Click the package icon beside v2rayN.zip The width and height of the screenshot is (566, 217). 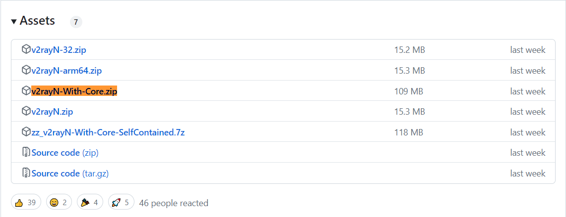pos(26,112)
